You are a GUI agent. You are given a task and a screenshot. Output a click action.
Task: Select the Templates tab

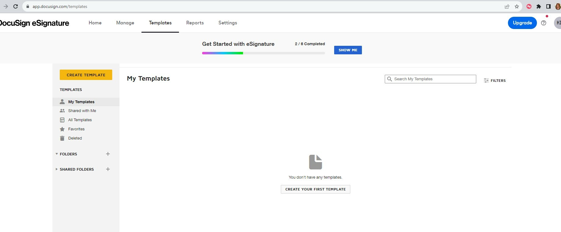(x=160, y=23)
